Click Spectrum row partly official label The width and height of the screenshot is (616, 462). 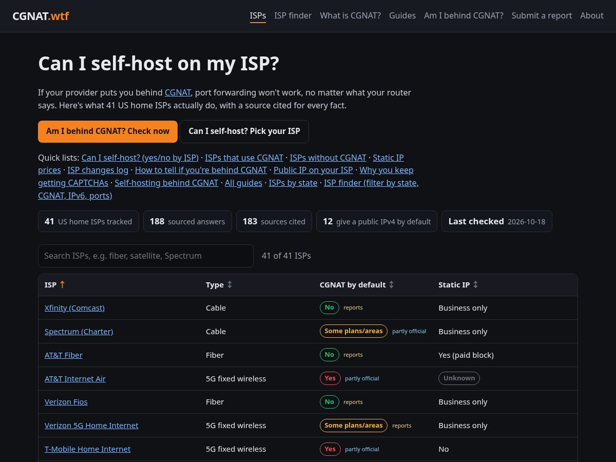tap(409, 332)
